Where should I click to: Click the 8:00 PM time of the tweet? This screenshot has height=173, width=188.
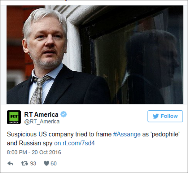pyautogui.click(x=17, y=152)
